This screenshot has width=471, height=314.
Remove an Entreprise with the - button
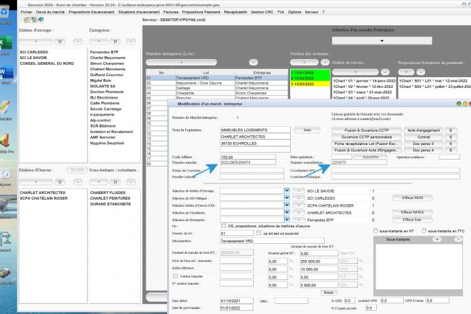(131, 41)
